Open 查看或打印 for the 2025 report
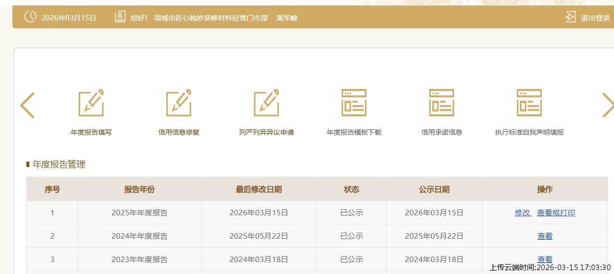Image resolution: width=614 pixels, height=274 pixels. click(556, 213)
